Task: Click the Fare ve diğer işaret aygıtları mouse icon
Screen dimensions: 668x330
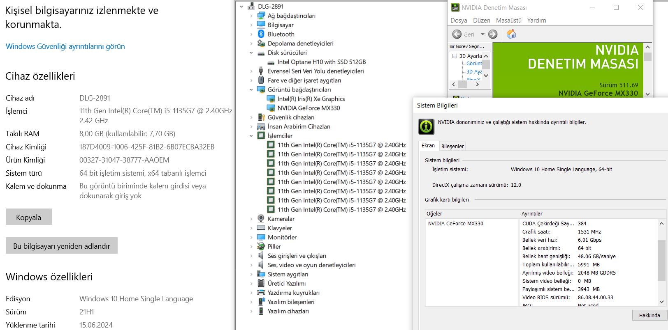Action: 261,80
